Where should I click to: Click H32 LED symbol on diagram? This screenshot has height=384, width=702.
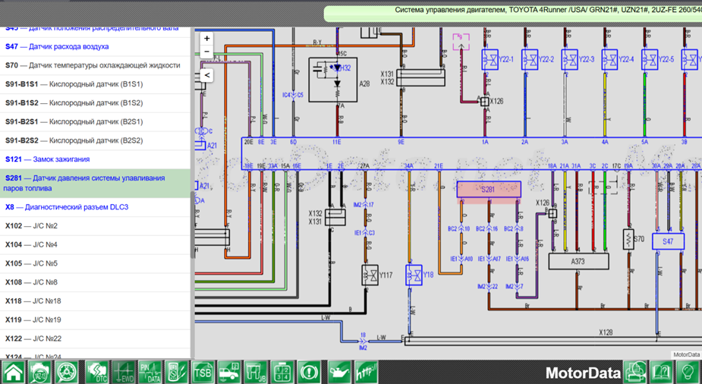(x=337, y=68)
